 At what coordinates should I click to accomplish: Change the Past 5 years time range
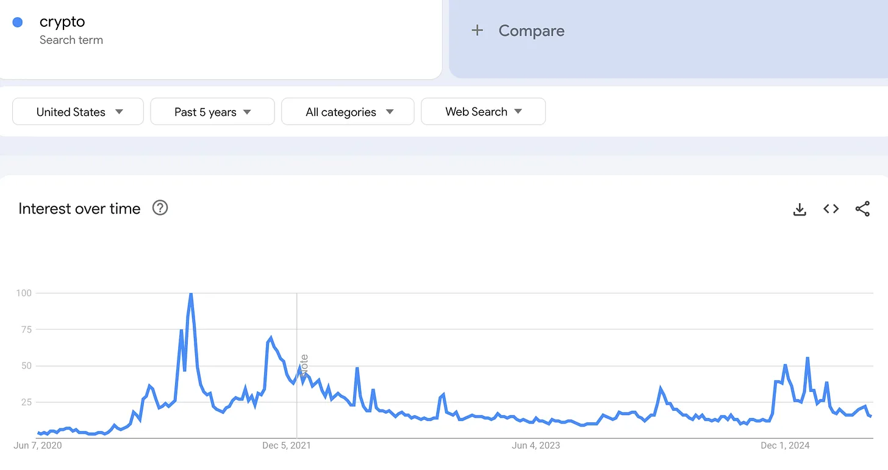[x=212, y=112]
